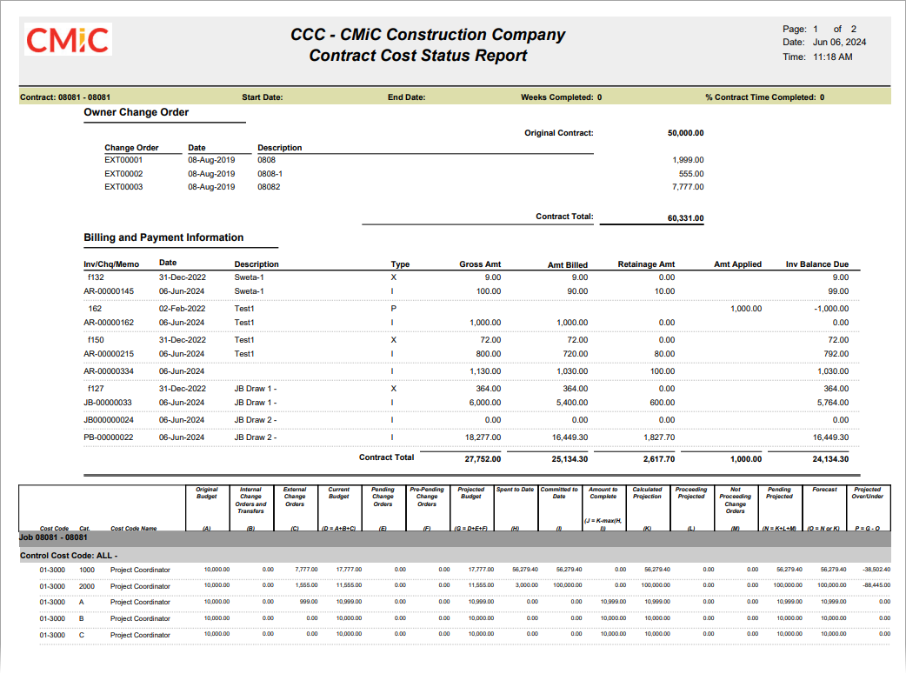The height and width of the screenshot is (674, 906).
Task: Select the report title 'Contract Cost Status Report'
Action: click(417, 56)
